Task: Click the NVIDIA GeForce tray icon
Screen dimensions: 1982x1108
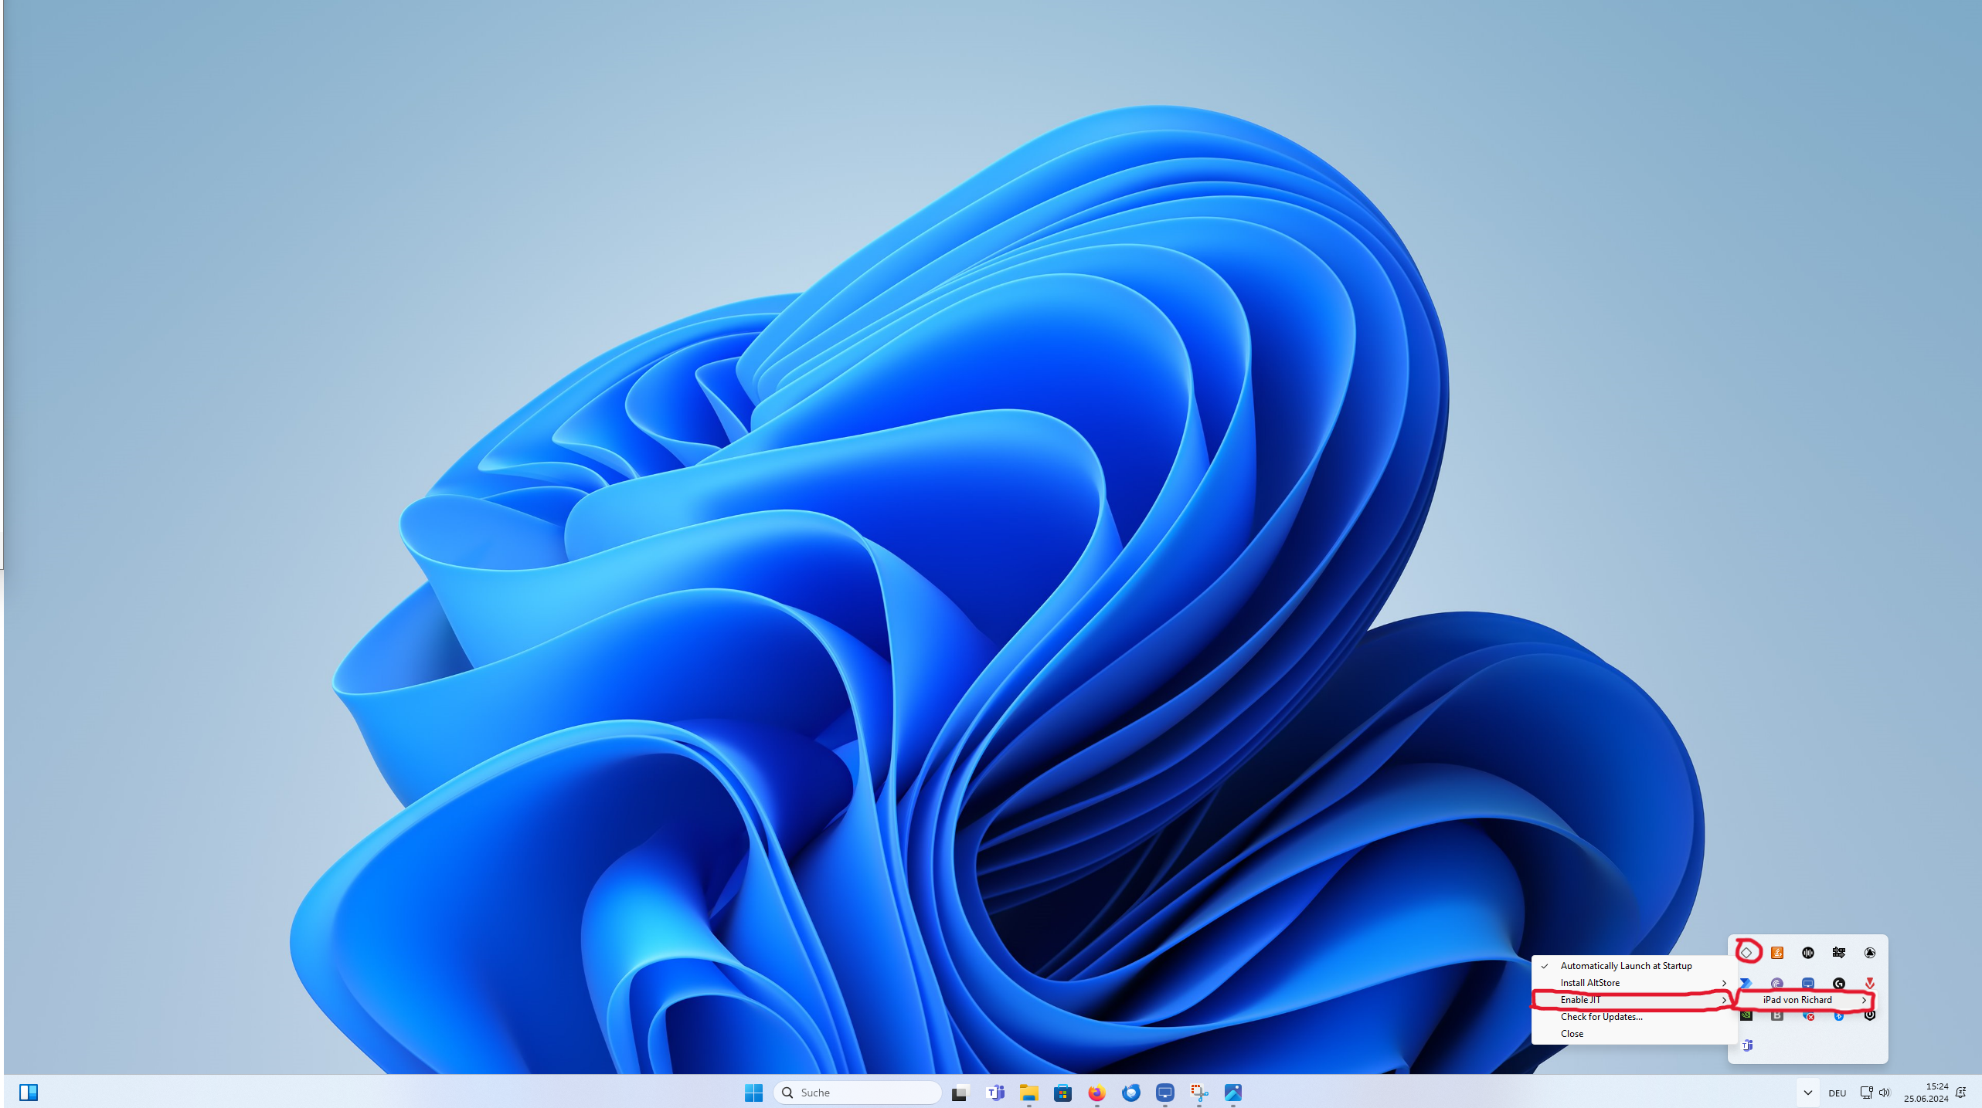Action: pos(1746,1015)
